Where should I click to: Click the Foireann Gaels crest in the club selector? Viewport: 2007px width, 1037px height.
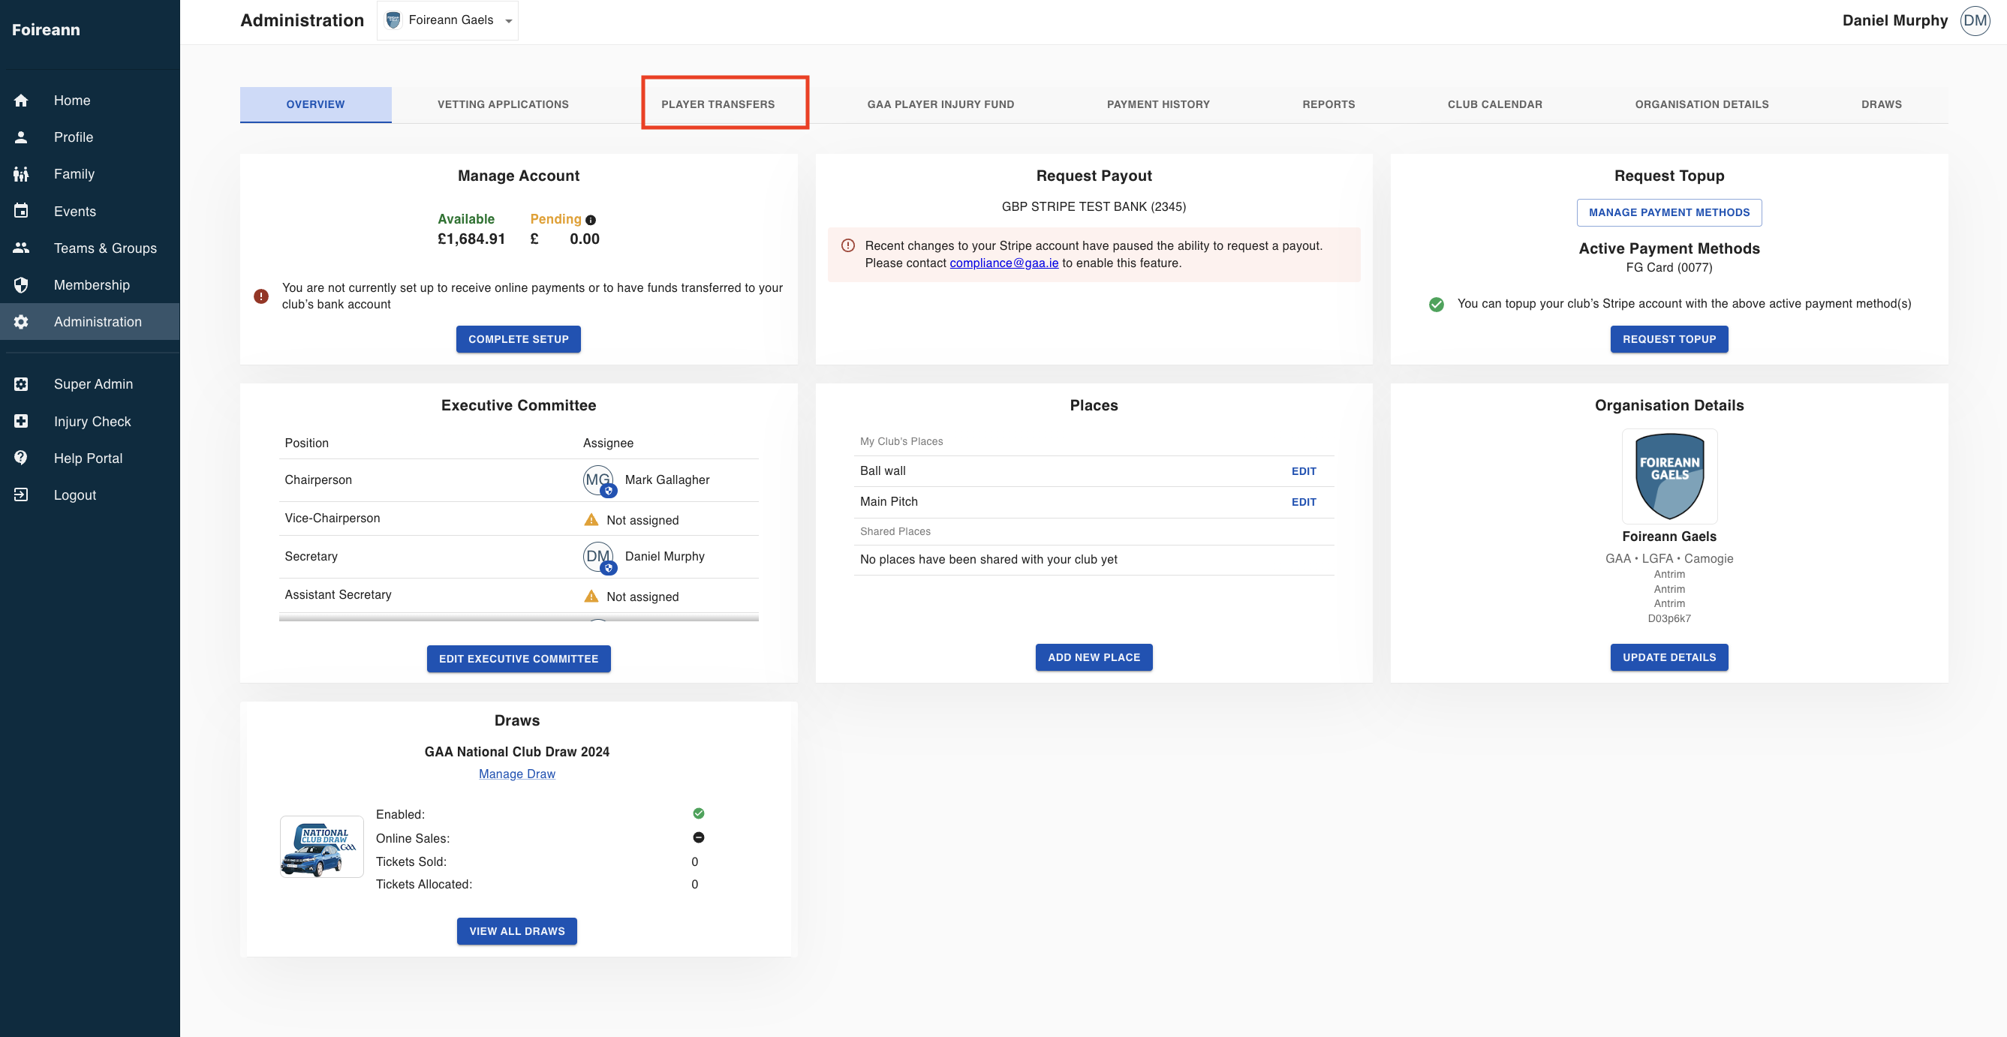(393, 20)
